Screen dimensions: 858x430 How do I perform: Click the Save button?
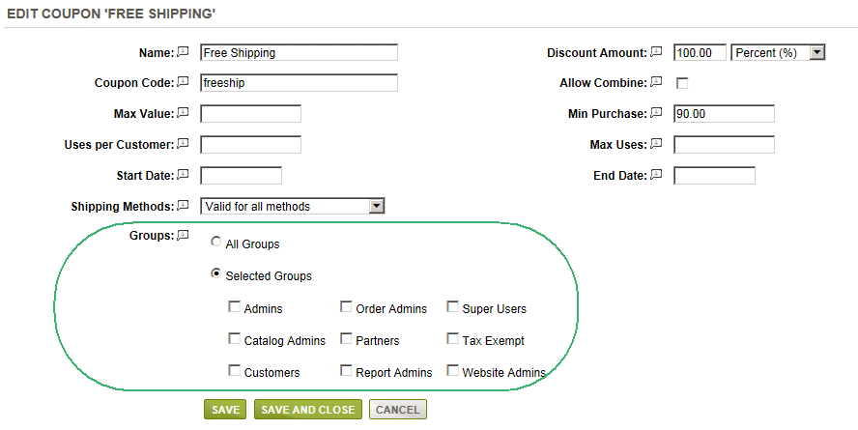click(x=225, y=410)
